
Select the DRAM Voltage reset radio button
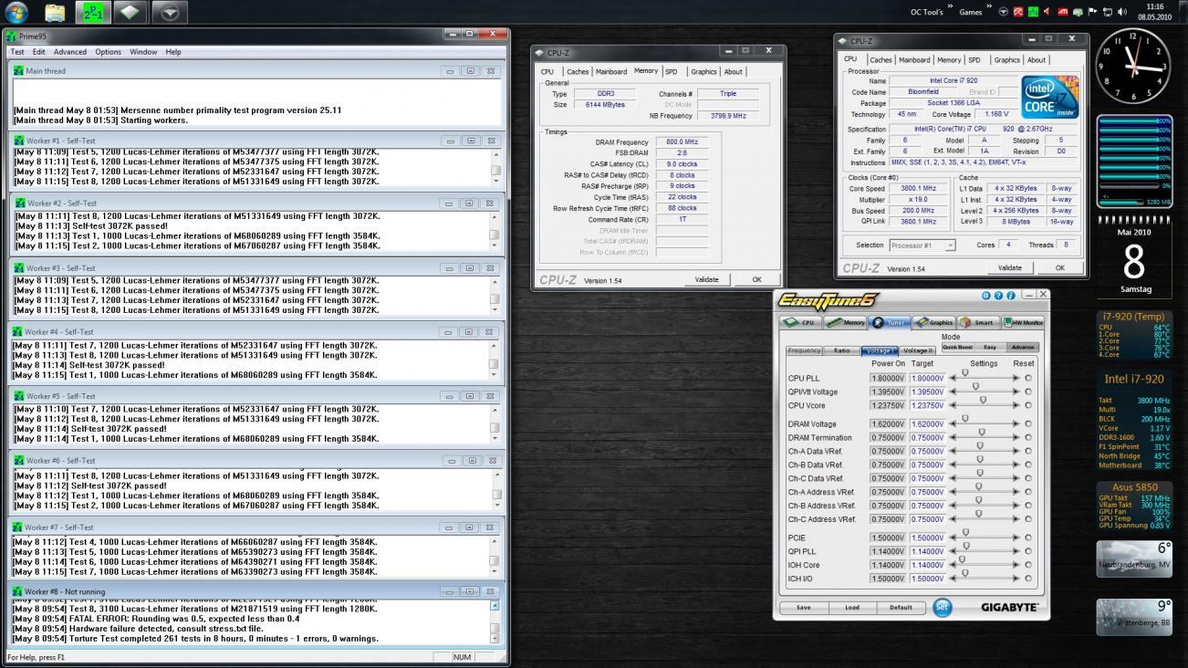[x=1028, y=423]
